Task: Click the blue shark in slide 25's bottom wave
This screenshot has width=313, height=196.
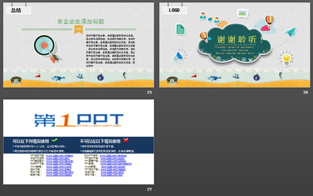Action: (57, 78)
